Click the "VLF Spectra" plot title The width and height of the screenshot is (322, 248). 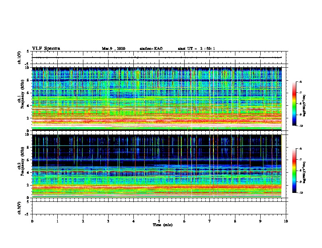click(46, 49)
